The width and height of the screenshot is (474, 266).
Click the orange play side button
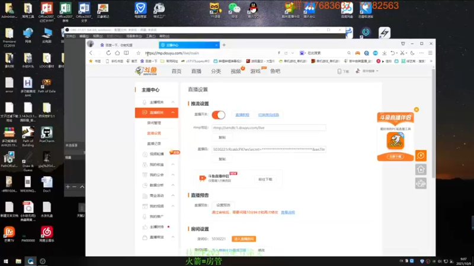tap(421, 155)
